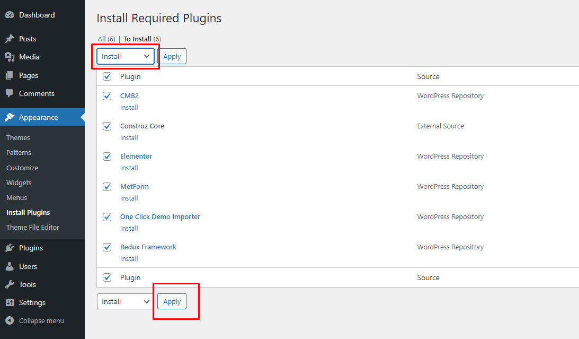Viewport: 579px width, 339px height.
Task: Click the Pages document icon
Action: [10, 75]
